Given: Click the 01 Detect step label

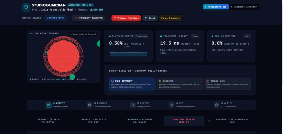Looking at the screenshot, I should point(59,103).
